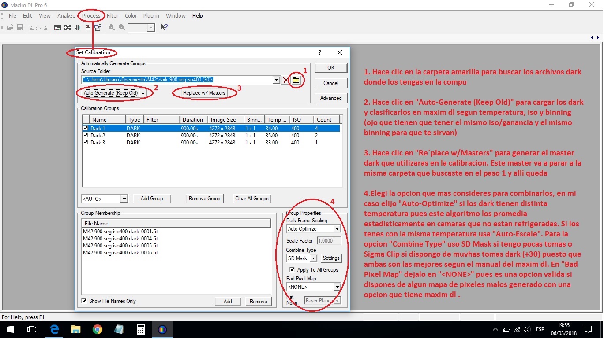
Task: Toggle Show File Names Only checkbox
Action: coord(84,301)
